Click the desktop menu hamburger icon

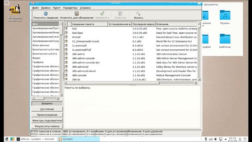(6, 3)
